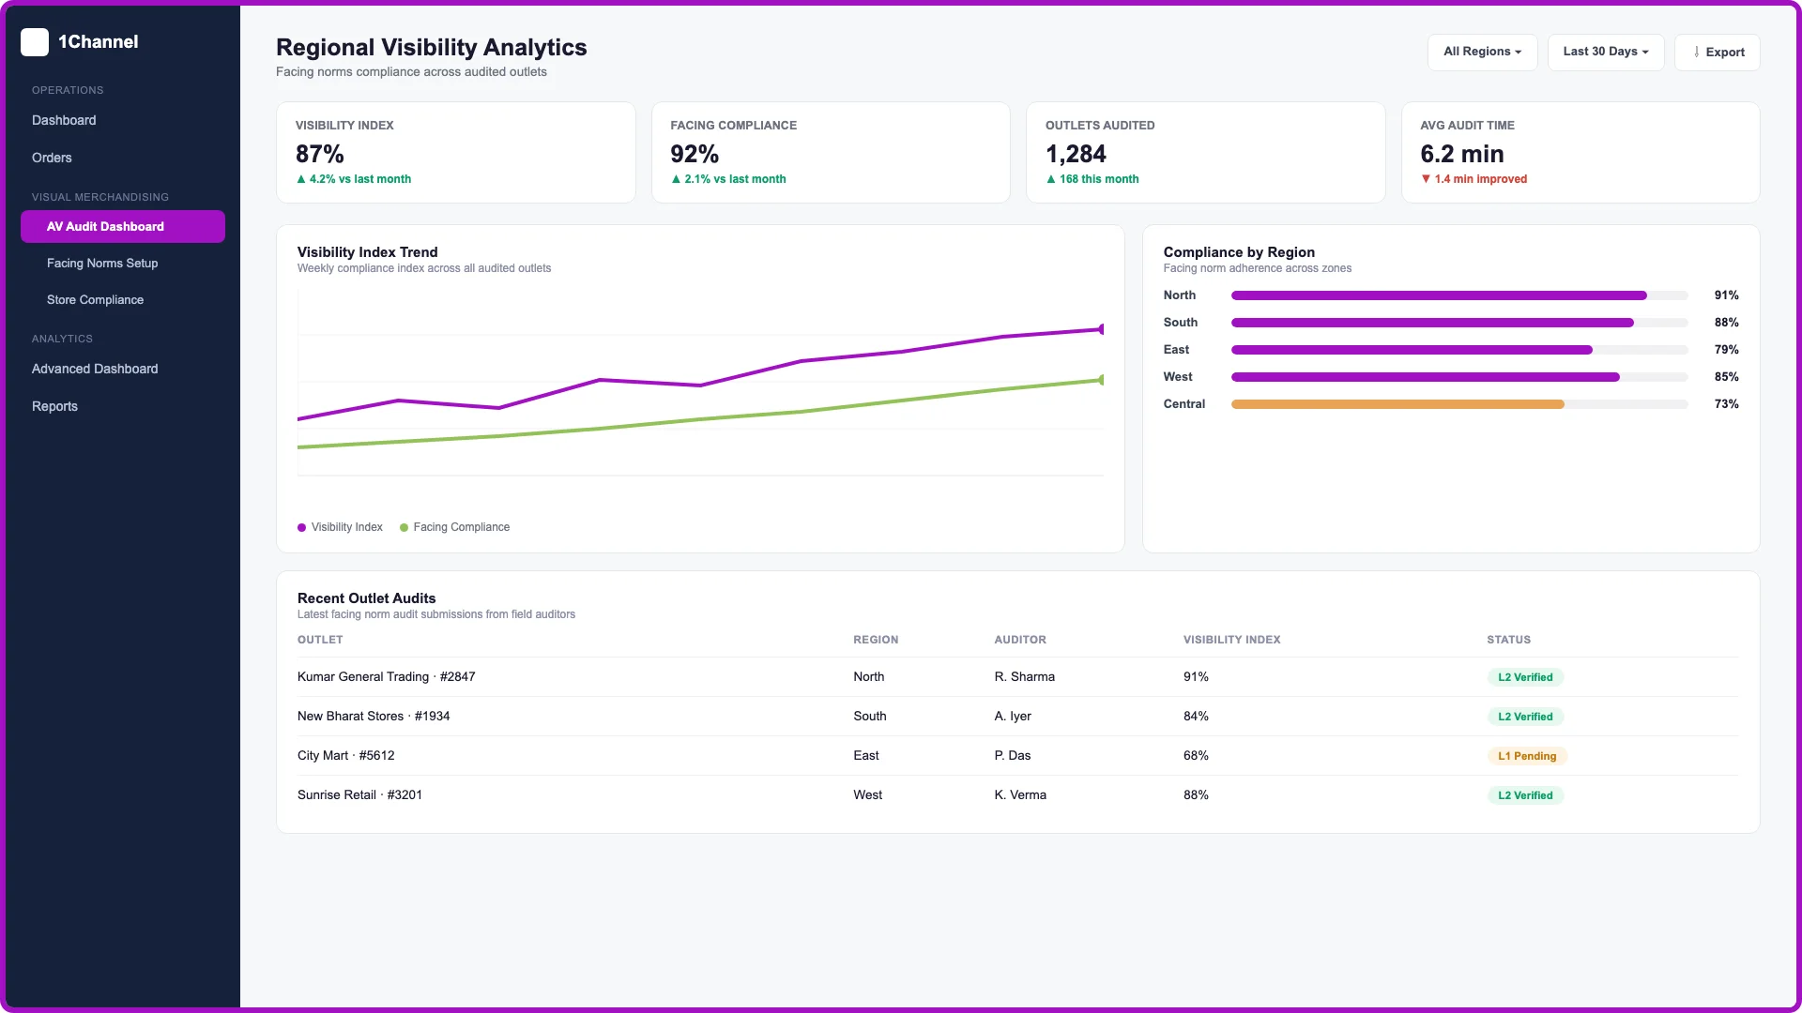Click the West region compliance bar
The width and height of the screenshot is (1802, 1013).
pos(1459,377)
